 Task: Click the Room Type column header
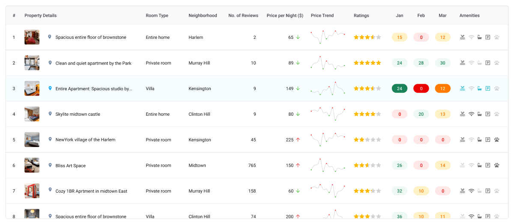click(157, 15)
